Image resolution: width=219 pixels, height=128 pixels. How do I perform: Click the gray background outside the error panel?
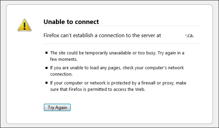tap(3, 63)
